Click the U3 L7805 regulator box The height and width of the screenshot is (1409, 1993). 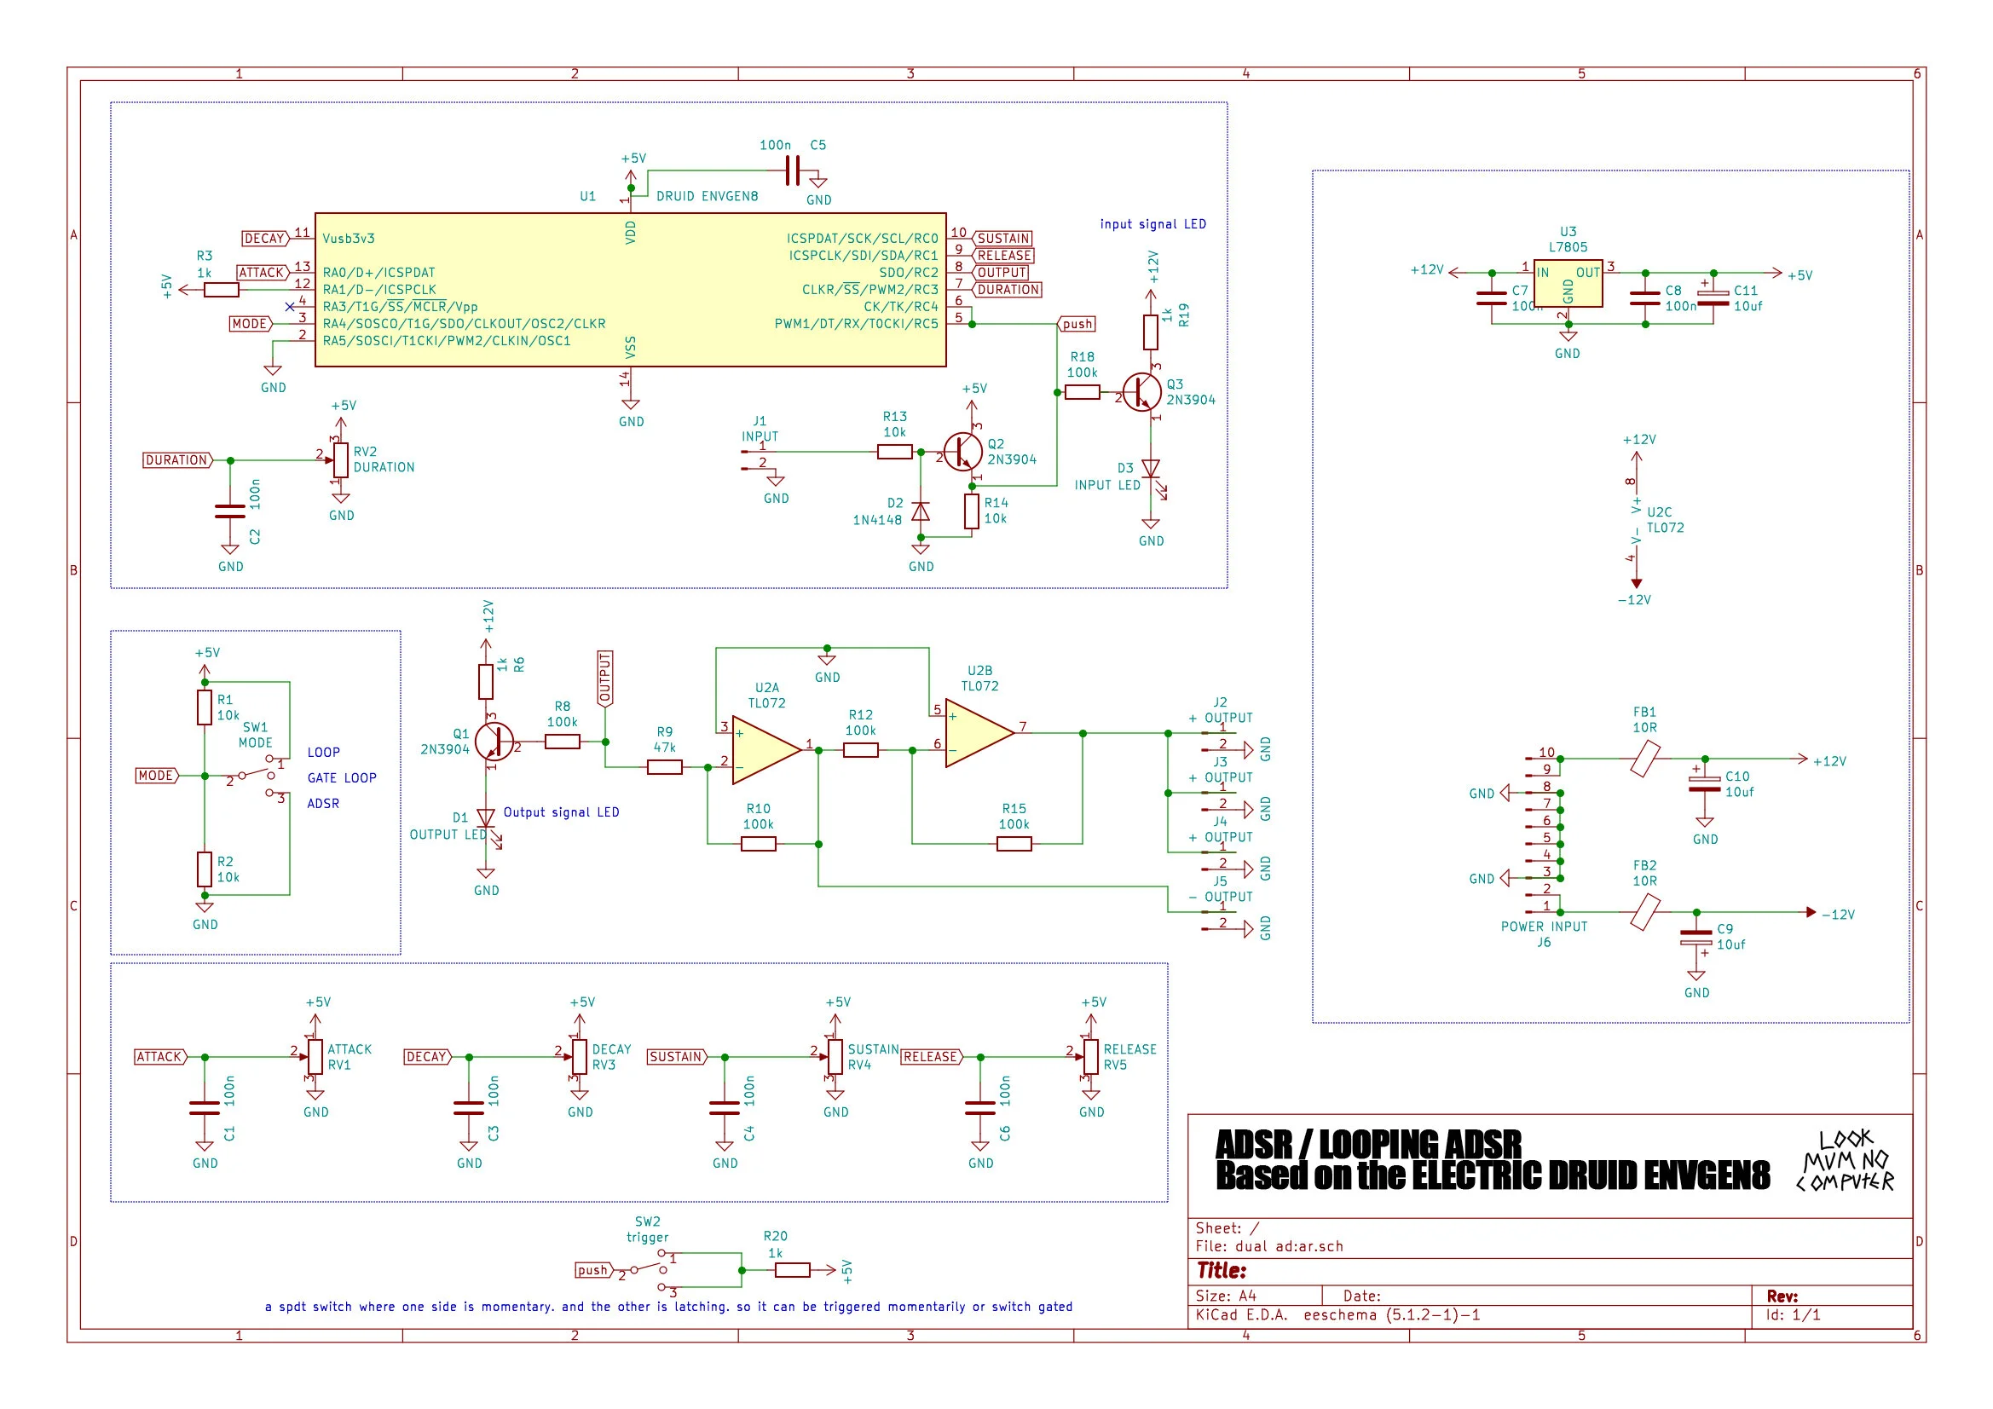[x=1568, y=283]
